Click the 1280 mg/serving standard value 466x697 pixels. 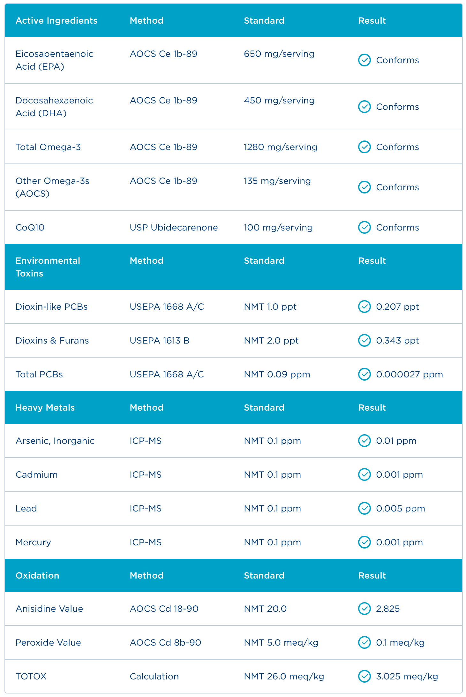(281, 147)
